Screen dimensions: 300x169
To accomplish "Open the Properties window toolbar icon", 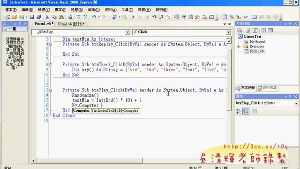I will click(183, 17).
